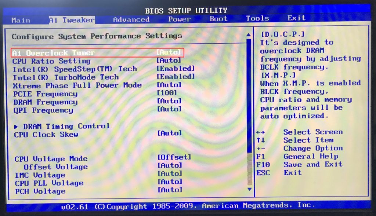
Task: Click the scrollbar up arrow
Action: (x=249, y=35)
